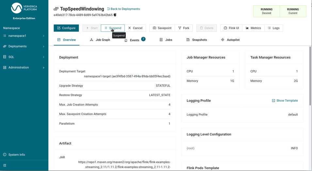Open the Job Graph tab
The height and width of the screenshot is (171, 312).
click(x=100, y=40)
